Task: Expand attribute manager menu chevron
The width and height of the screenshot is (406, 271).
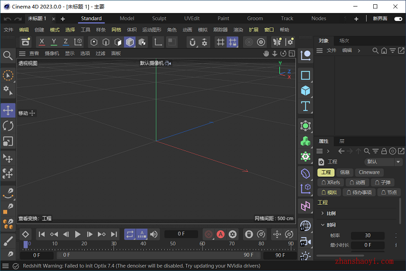Action: pos(328,151)
